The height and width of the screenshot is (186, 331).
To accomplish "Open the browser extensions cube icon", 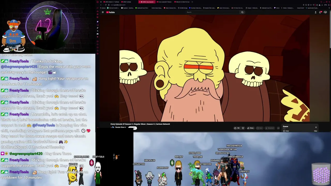I will point(317,5).
